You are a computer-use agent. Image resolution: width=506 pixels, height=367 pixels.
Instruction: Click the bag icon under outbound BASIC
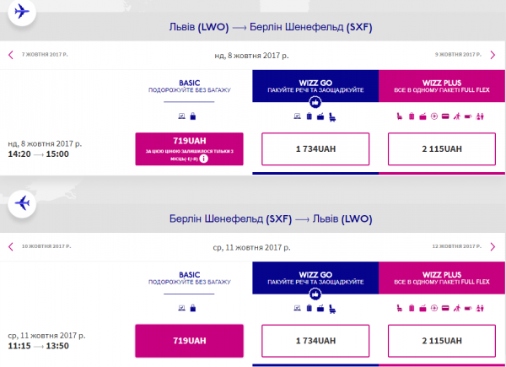click(193, 116)
